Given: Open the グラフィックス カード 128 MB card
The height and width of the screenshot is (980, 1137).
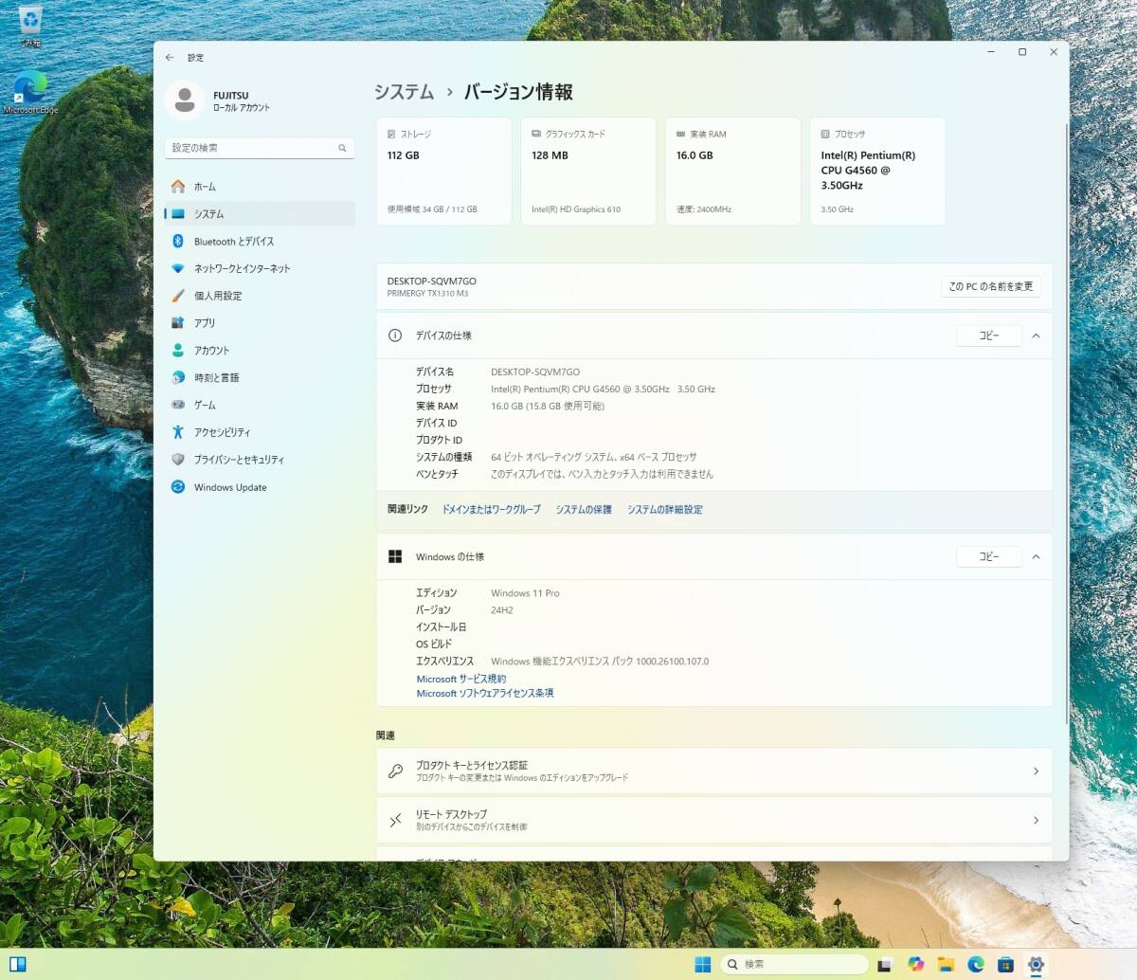Looking at the screenshot, I should pos(588,172).
